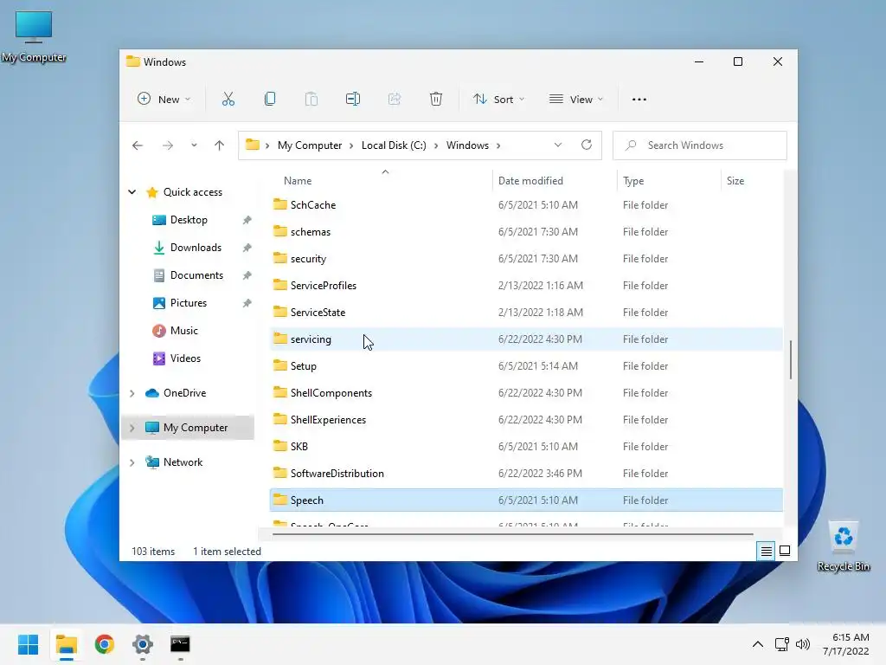The image size is (886, 665).
Task: Open the Windows Start button
Action: pos(29,644)
